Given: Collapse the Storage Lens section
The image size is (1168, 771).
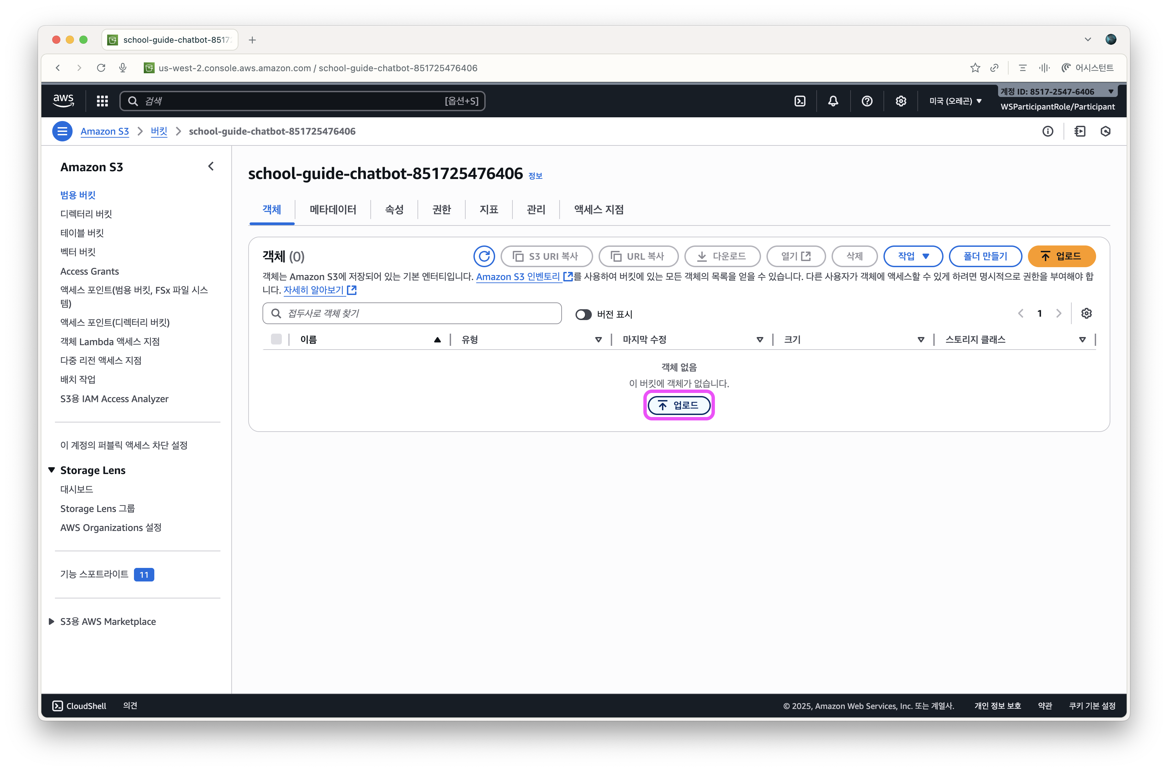Looking at the screenshot, I should 52,470.
